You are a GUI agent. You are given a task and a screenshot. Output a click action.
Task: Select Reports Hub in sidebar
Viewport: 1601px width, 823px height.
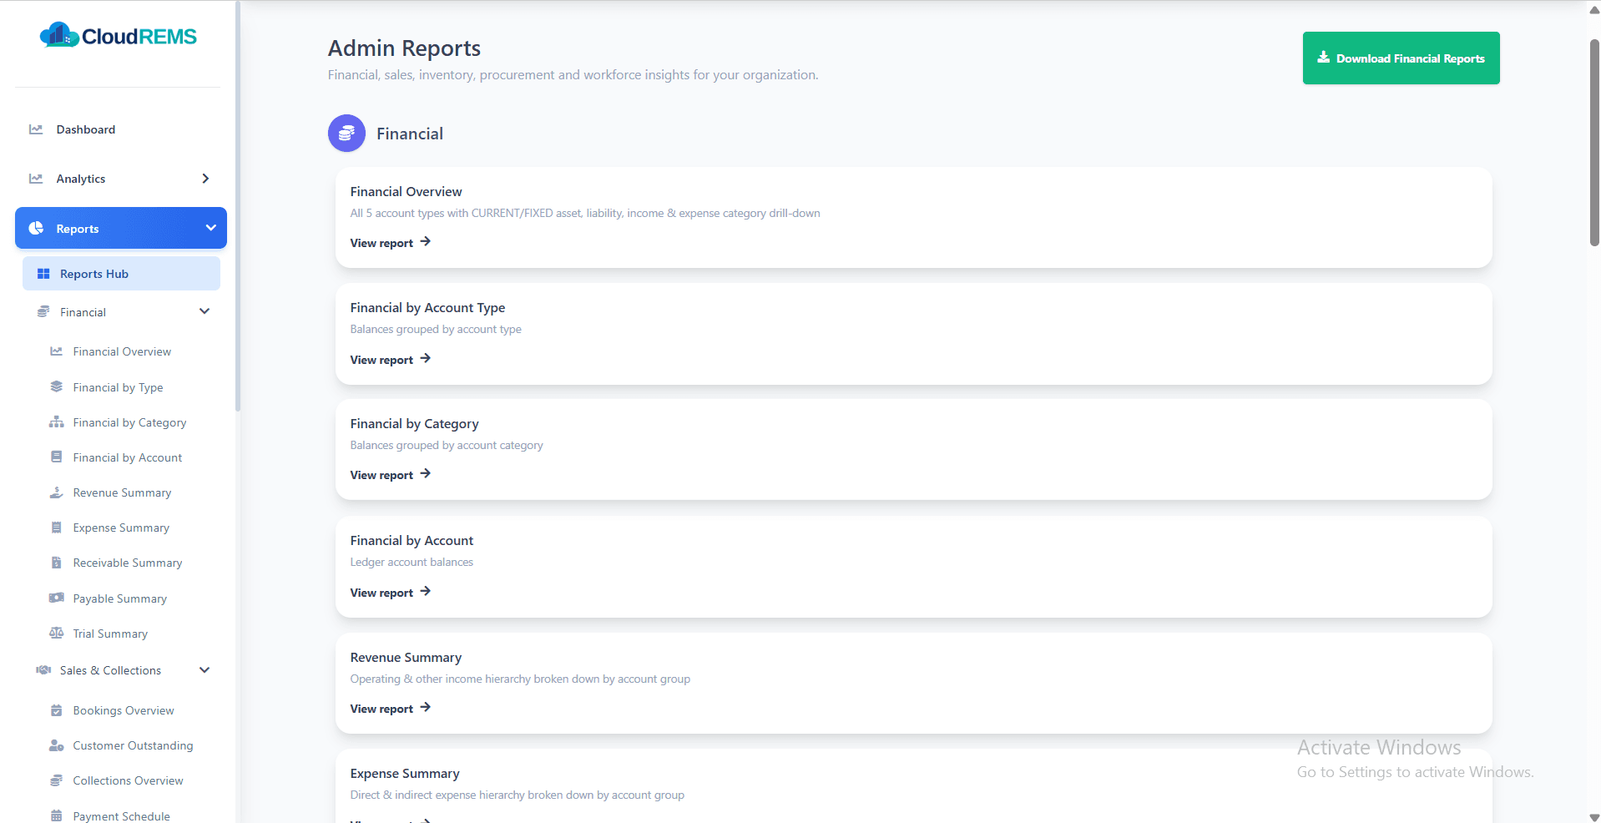pyautogui.click(x=121, y=274)
